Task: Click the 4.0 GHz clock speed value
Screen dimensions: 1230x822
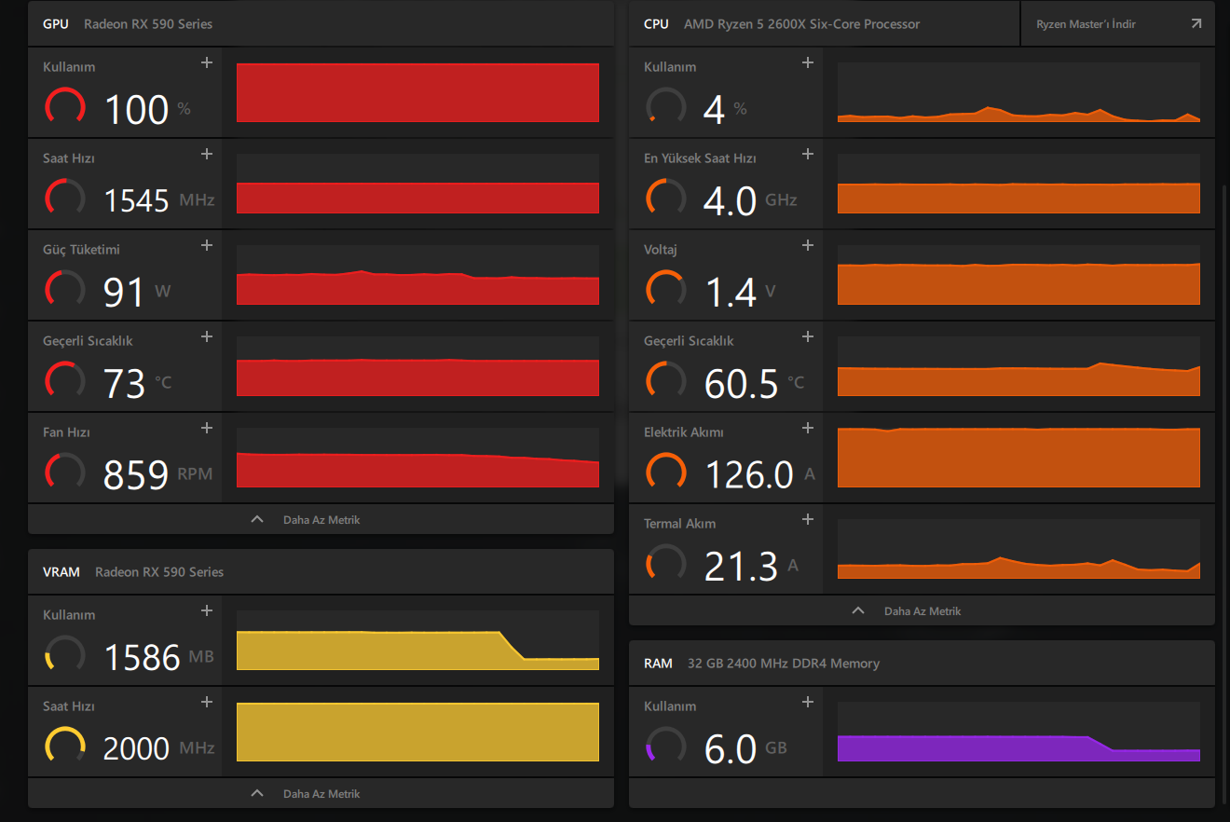Action: (x=751, y=201)
